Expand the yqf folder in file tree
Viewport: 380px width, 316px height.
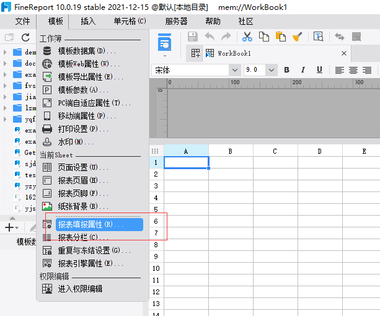click(5, 119)
